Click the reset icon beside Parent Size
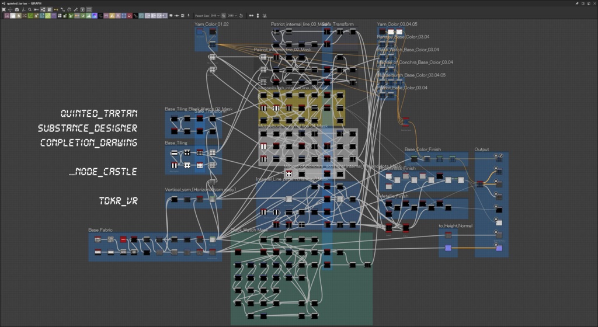 (x=241, y=16)
